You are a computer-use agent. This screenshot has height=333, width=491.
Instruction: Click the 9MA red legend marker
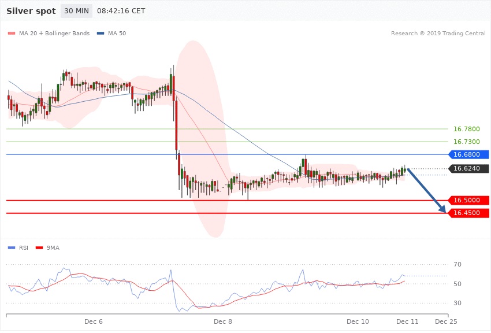coord(39,247)
